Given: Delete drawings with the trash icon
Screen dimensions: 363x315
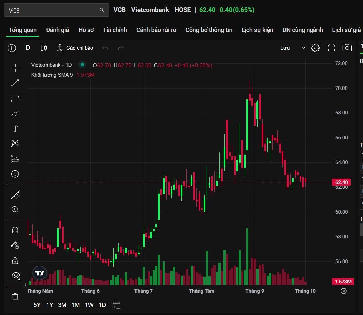Looking at the screenshot, I should point(15,296).
